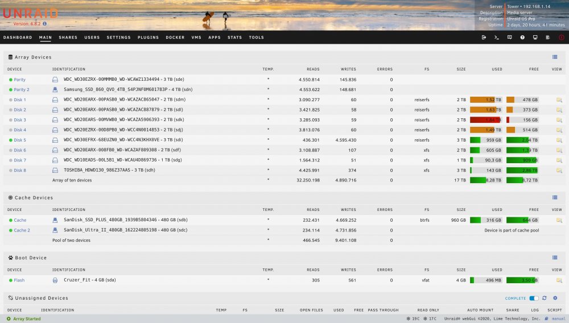Open the logout icon in header toolbar
The height and width of the screenshot is (323, 569).
click(x=484, y=38)
